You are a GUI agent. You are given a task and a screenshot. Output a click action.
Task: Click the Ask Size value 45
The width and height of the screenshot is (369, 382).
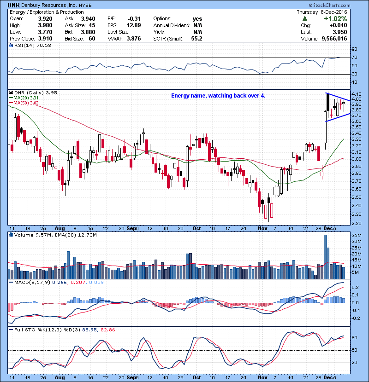click(x=92, y=25)
